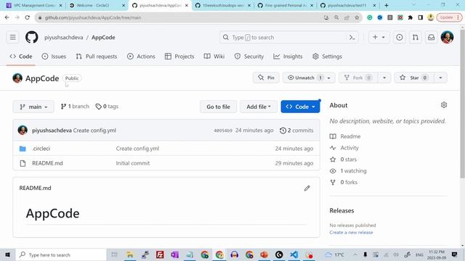Switch to the Code tab
465x261 pixels.
click(21, 57)
